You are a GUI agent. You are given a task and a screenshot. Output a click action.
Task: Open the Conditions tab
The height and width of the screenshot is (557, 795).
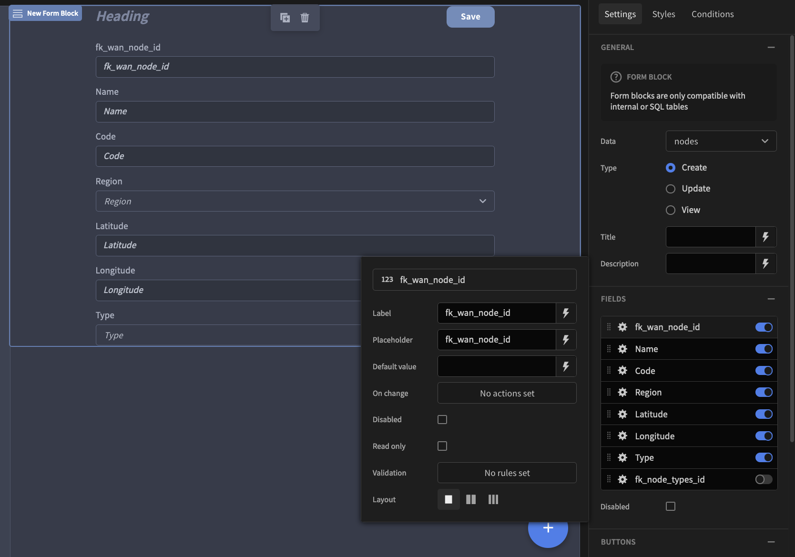coord(712,14)
